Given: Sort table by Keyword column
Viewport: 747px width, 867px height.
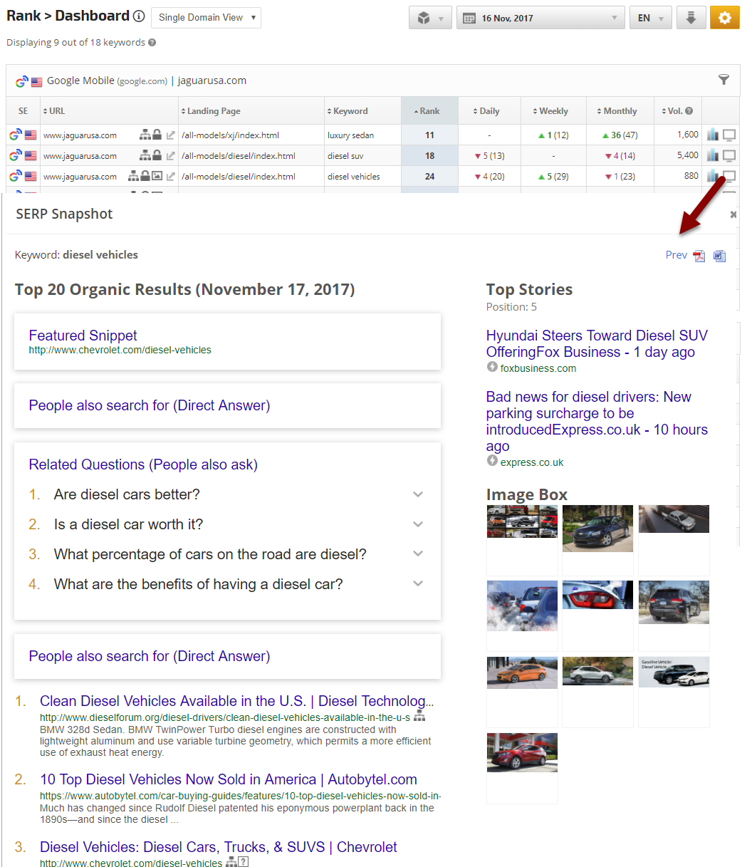Looking at the screenshot, I should click(x=348, y=111).
